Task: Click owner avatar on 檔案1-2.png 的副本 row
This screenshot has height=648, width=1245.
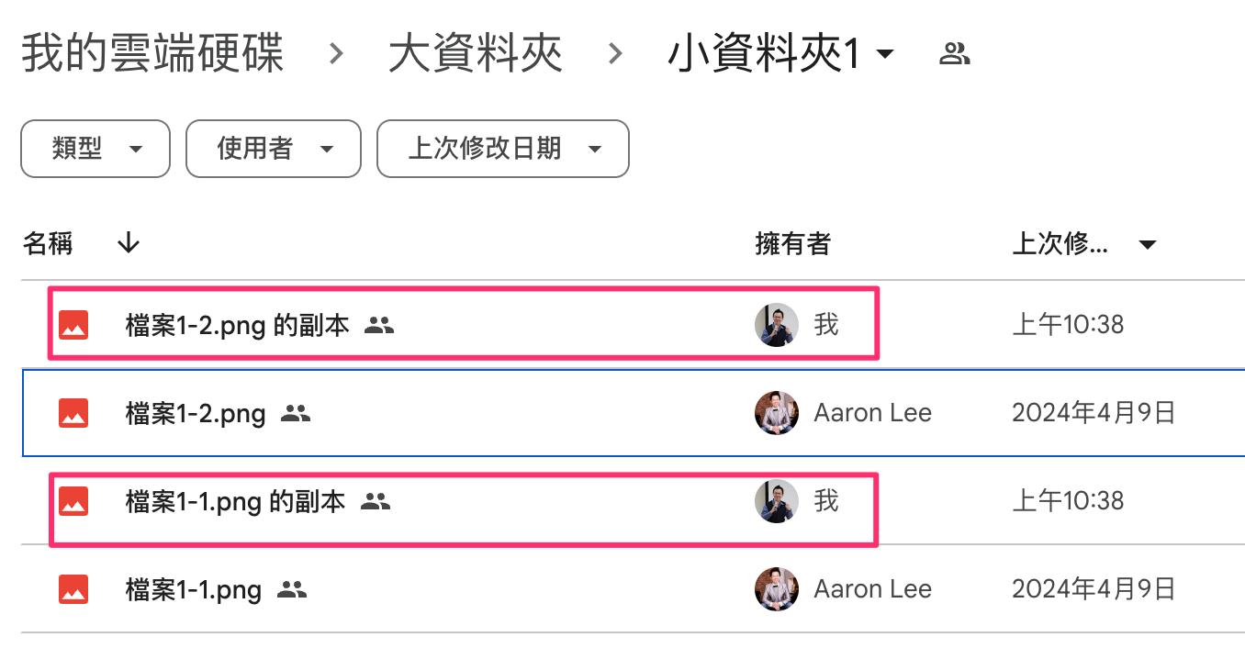Action: (x=776, y=325)
